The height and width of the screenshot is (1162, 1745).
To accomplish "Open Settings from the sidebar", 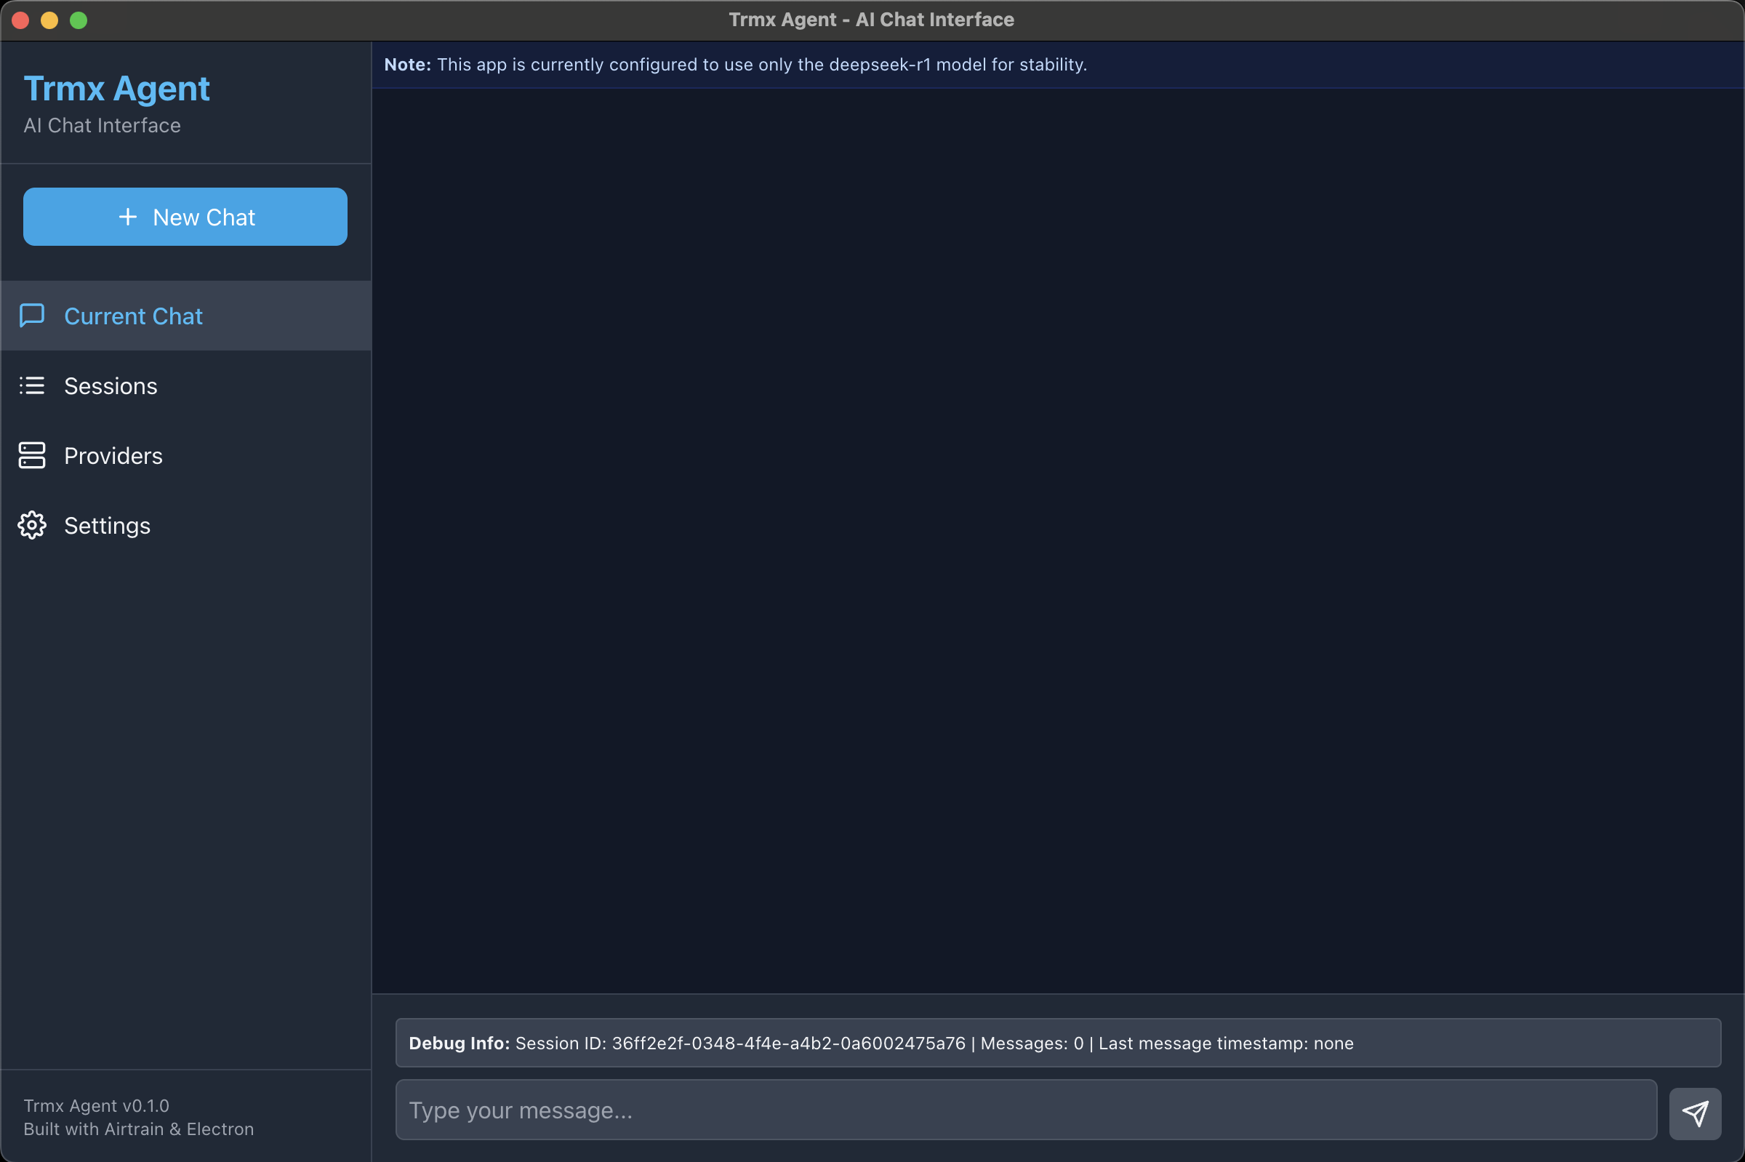I will tap(108, 526).
